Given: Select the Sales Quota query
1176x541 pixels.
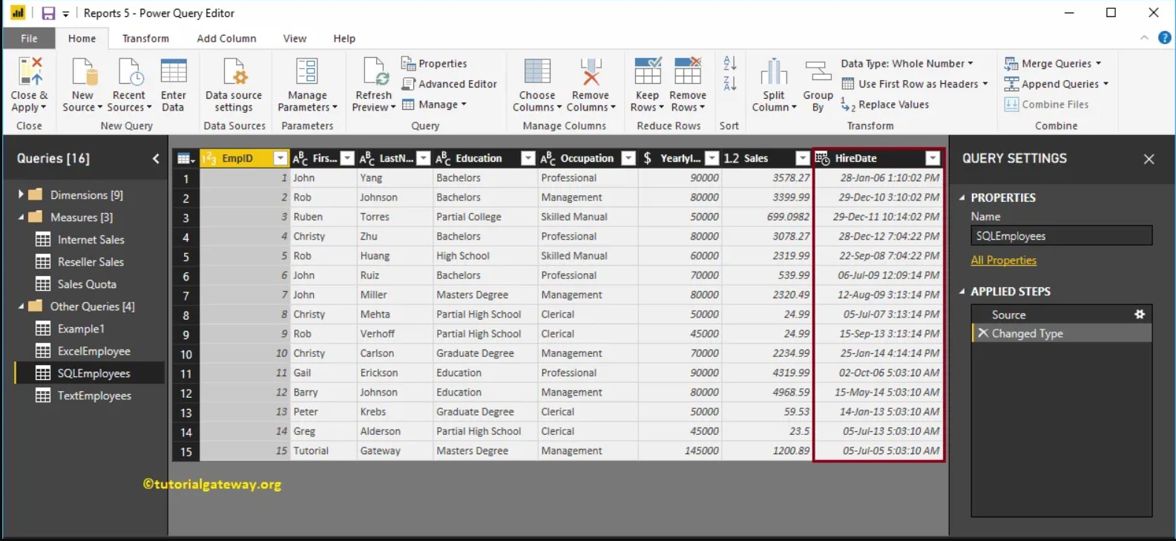Looking at the screenshot, I should 87,284.
